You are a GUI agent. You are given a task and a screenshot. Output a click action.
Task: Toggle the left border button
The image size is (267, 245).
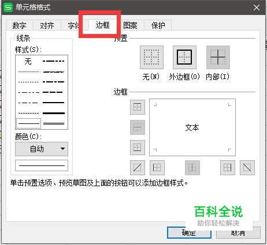[x=157, y=168]
